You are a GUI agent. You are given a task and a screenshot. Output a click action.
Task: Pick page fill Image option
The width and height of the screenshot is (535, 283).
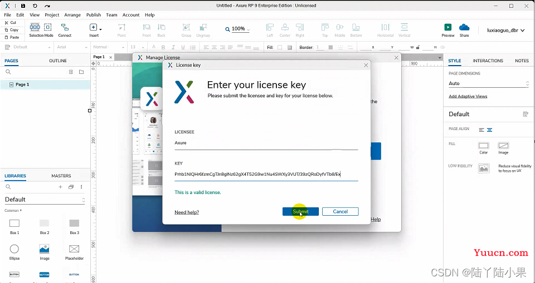(x=503, y=146)
